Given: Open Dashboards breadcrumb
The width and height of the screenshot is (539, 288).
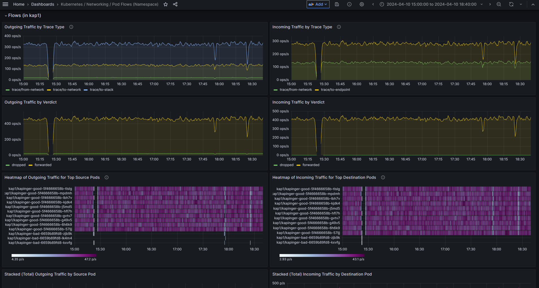Looking at the screenshot, I should click(43, 4).
